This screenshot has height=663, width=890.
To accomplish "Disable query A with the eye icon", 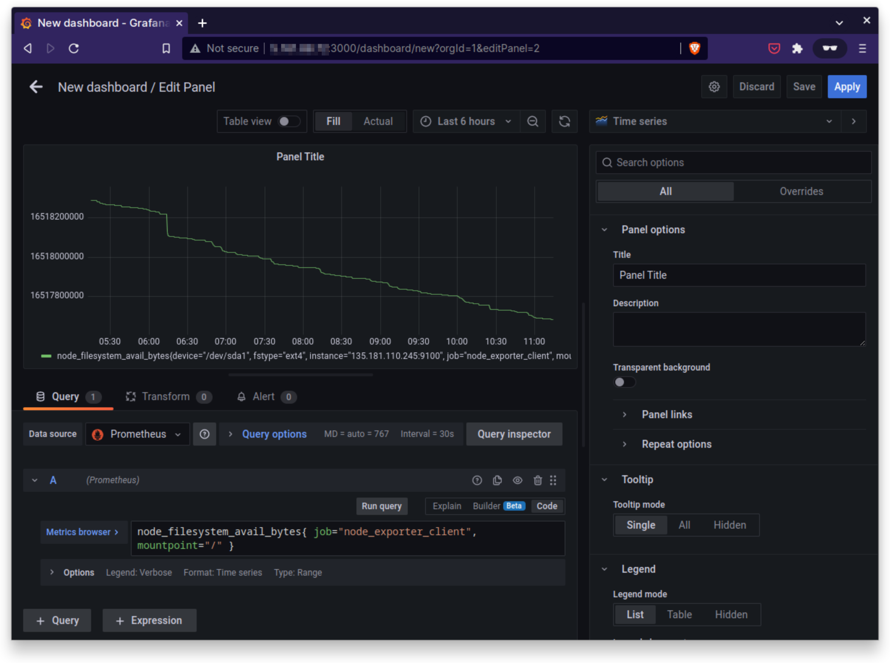I will pos(518,480).
